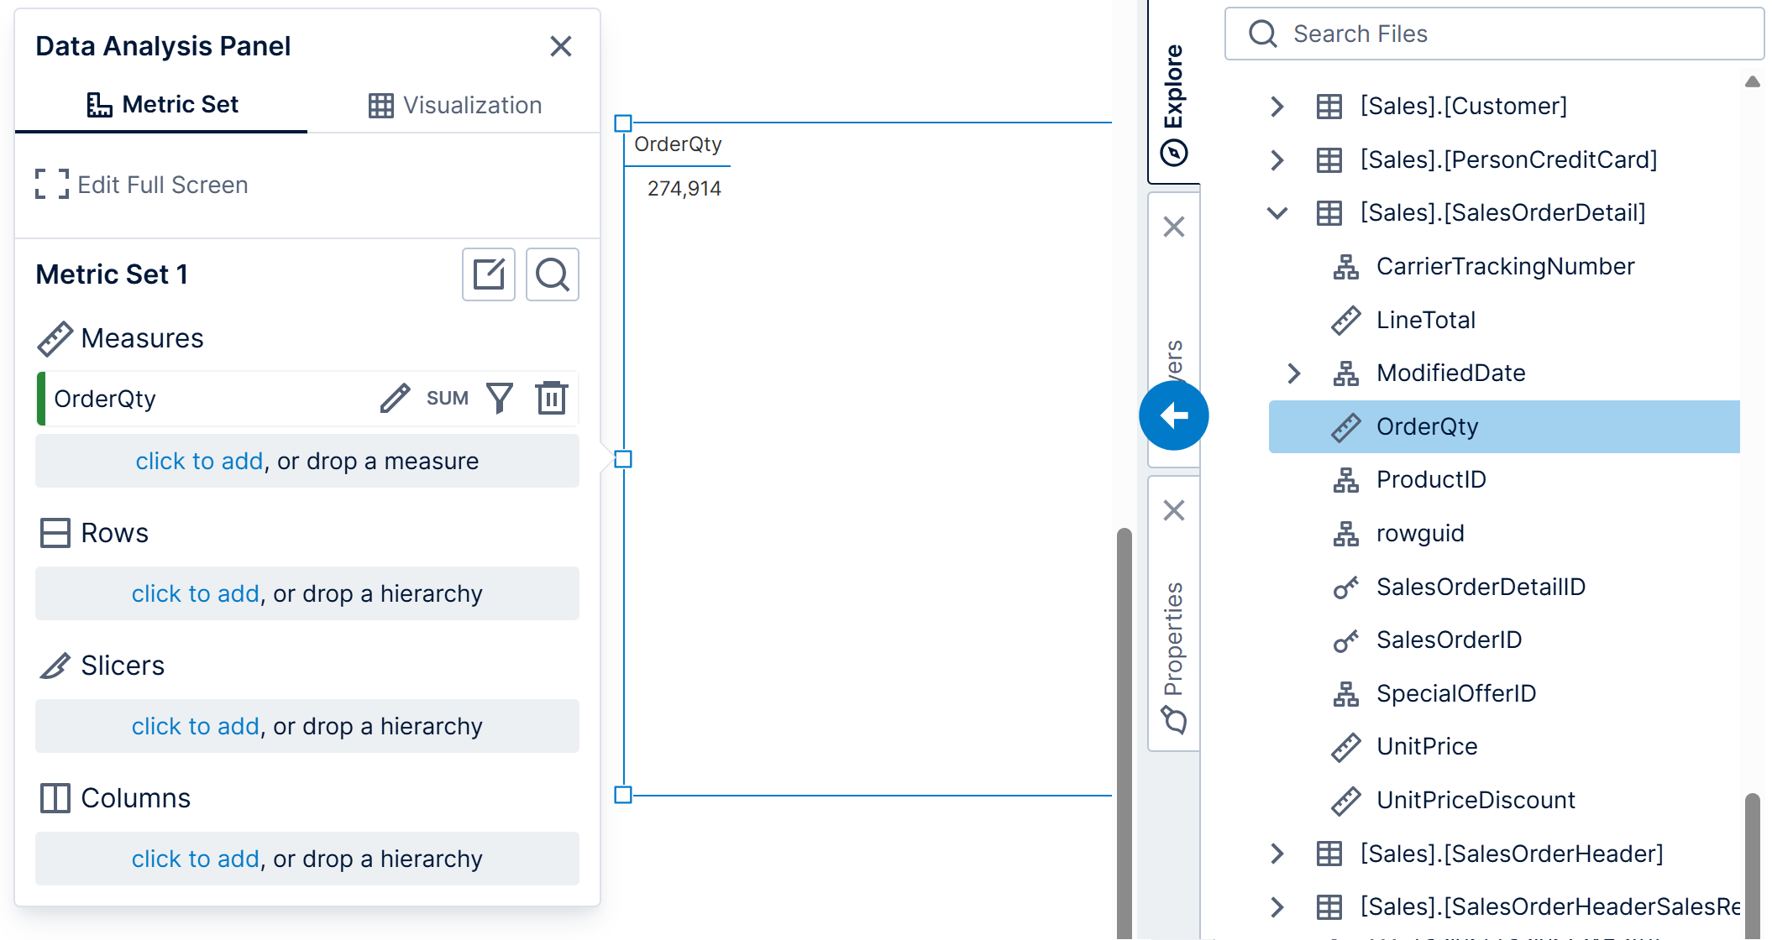
Task: Click the [Sales].[SalesOrderDetail] table icon
Action: [1329, 213]
